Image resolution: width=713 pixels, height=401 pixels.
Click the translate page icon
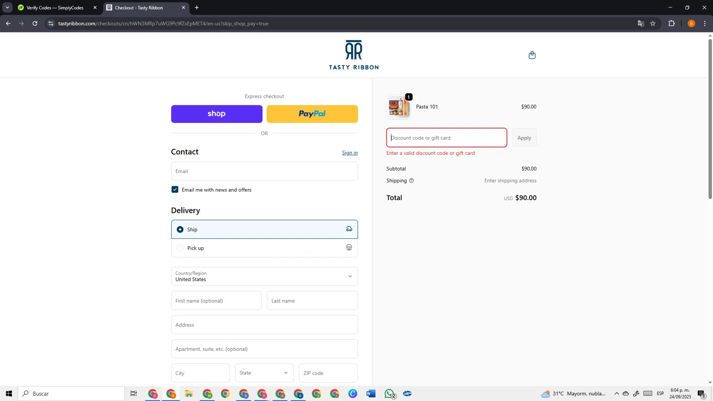[641, 23]
